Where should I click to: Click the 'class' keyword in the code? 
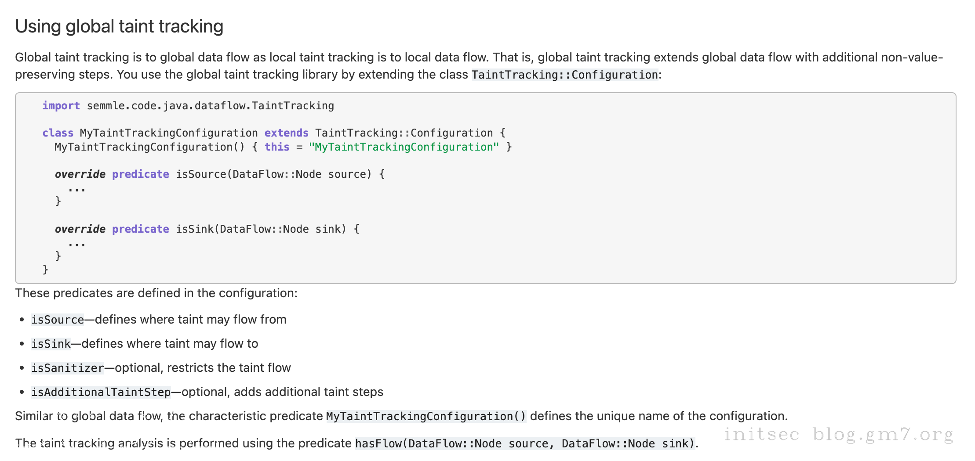pos(58,133)
